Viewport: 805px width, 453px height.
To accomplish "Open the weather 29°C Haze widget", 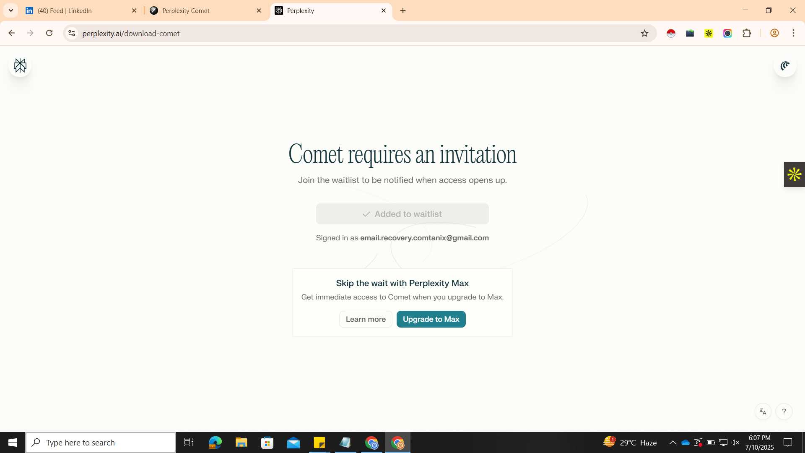I will point(630,443).
